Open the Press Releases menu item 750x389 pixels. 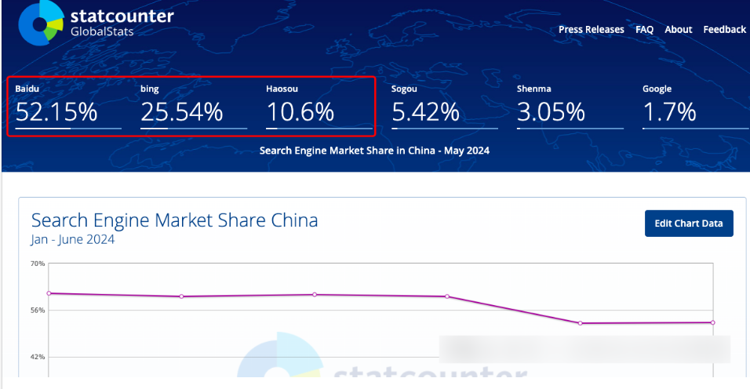pyautogui.click(x=591, y=30)
